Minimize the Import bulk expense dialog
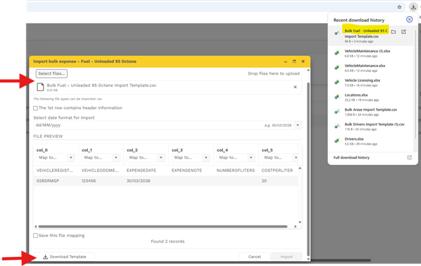This screenshot has height=266, width=421. point(285,61)
